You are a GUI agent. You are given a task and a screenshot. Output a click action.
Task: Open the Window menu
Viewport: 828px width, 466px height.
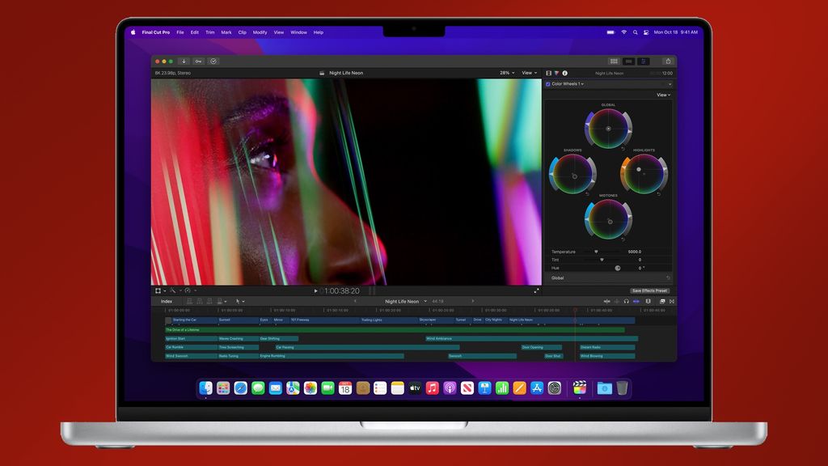tap(298, 32)
